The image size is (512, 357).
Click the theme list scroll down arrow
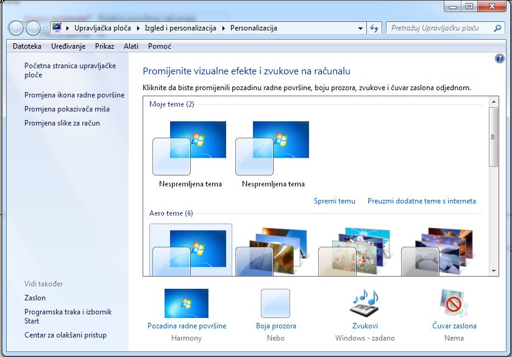[494, 271]
